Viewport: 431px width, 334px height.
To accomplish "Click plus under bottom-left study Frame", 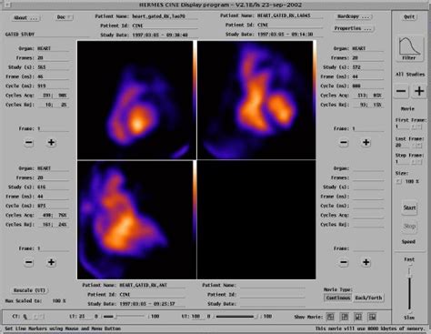I will click(51, 262).
